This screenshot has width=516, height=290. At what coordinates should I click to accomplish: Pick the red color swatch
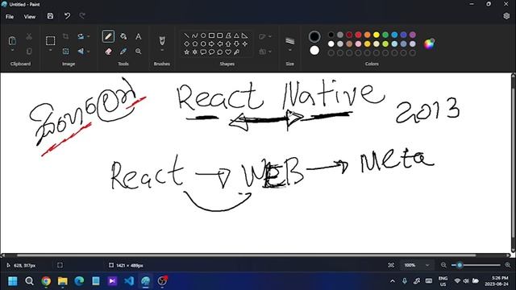tap(358, 35)
